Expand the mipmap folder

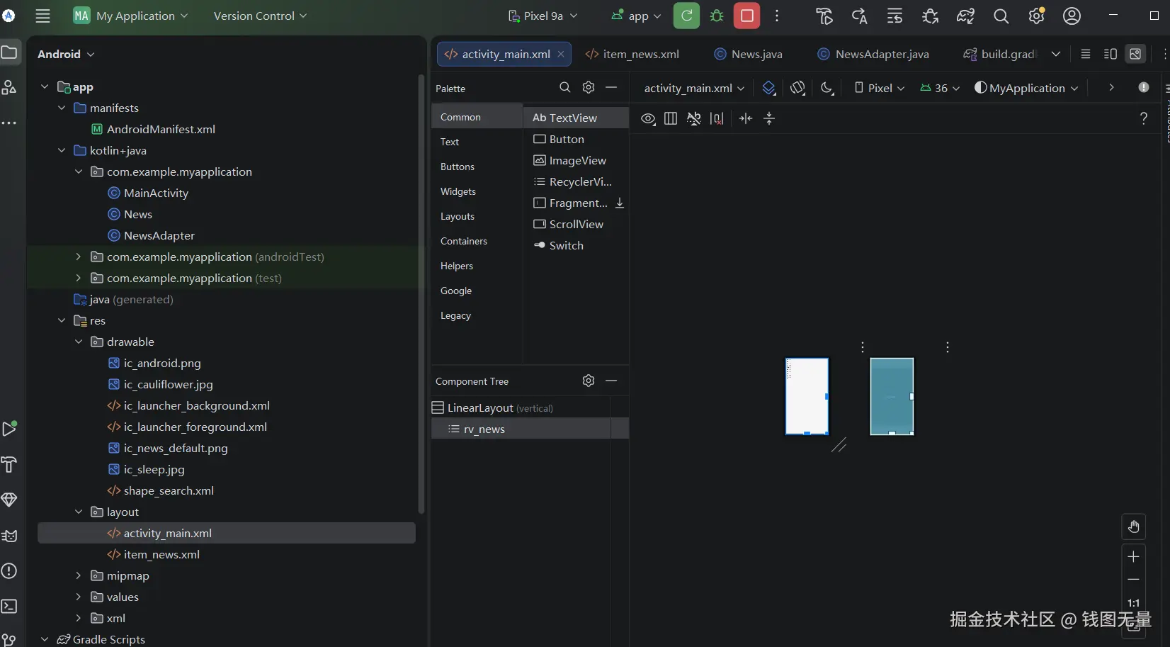[x=79, y=575]
